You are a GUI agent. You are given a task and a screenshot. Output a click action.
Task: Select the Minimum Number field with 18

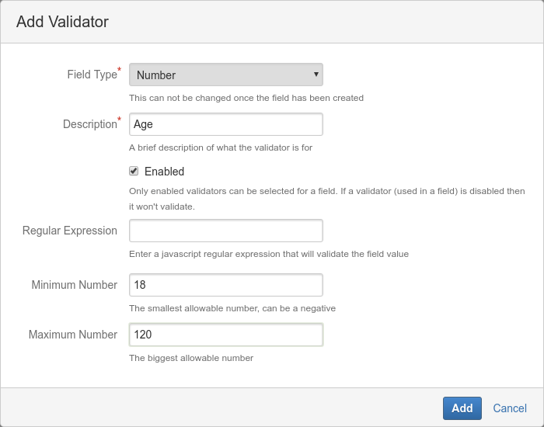coord(225,285)
